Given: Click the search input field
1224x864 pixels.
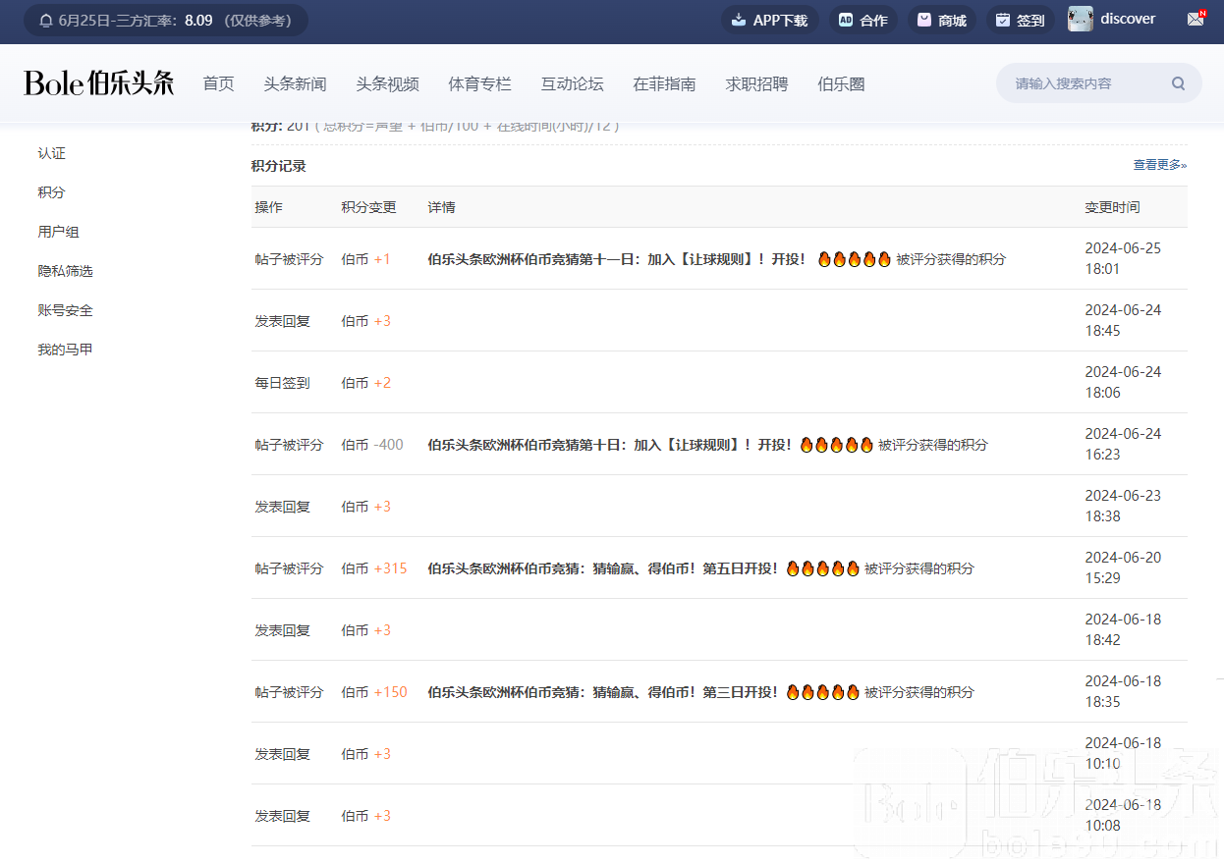Looking at the screenshot, I should [1085, 83].
